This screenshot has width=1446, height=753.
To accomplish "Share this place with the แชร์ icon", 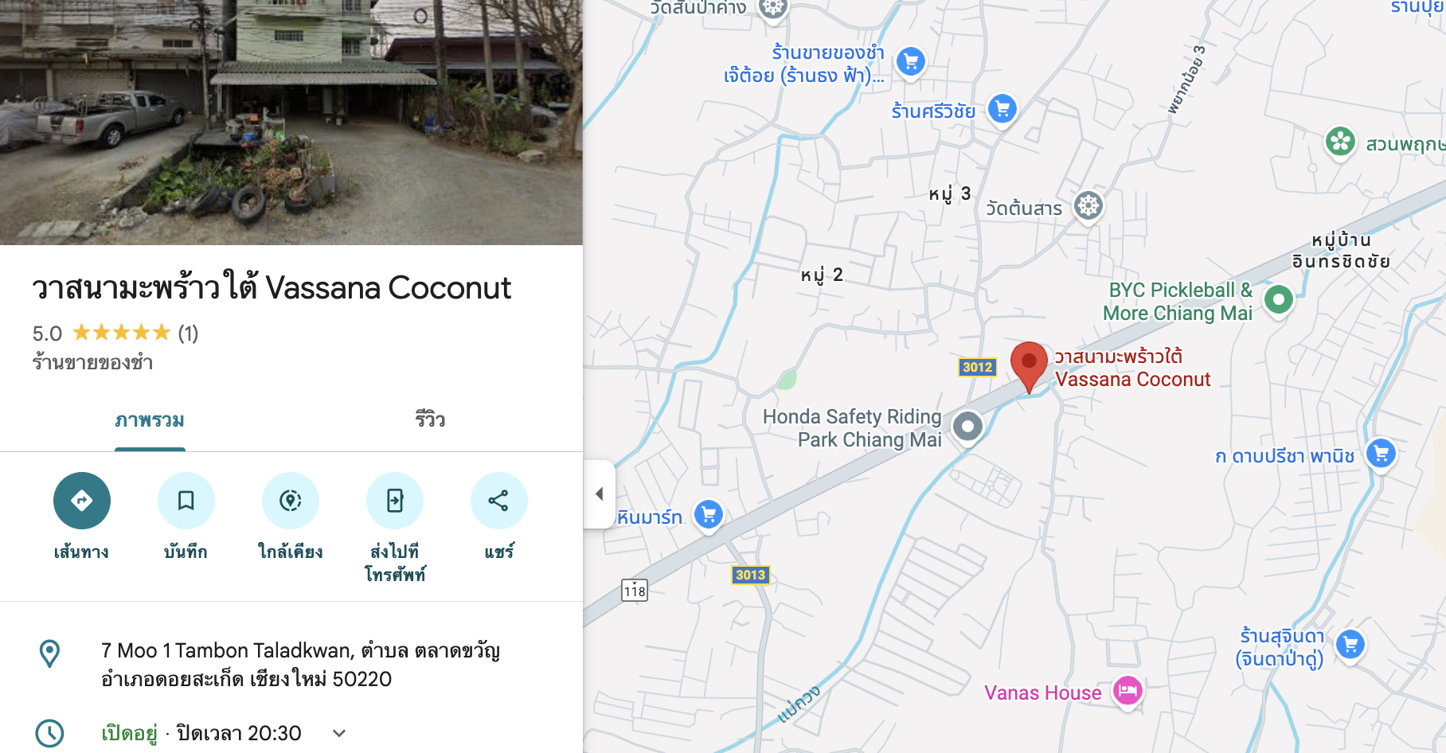I will [499, 501].
